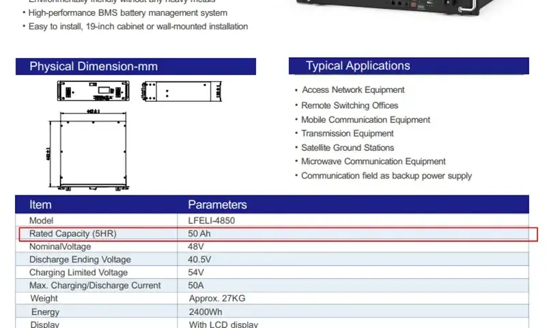
Task: Click the 'High-performance BMS battery management system' line
Action: 128,13
